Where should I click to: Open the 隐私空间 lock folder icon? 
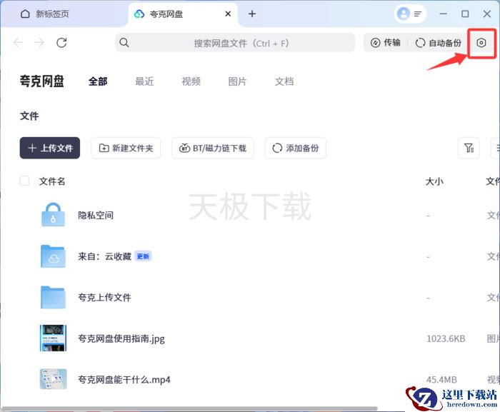54,215
